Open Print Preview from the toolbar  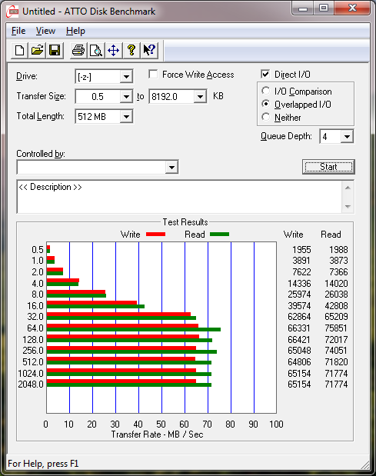96,50
